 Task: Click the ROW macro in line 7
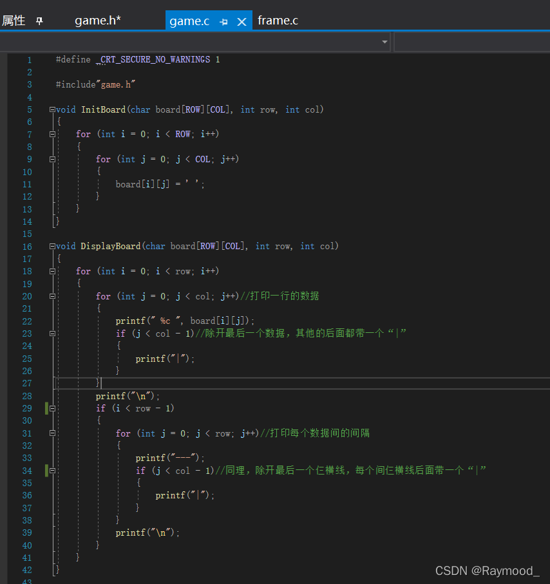[x=183, y=134]
